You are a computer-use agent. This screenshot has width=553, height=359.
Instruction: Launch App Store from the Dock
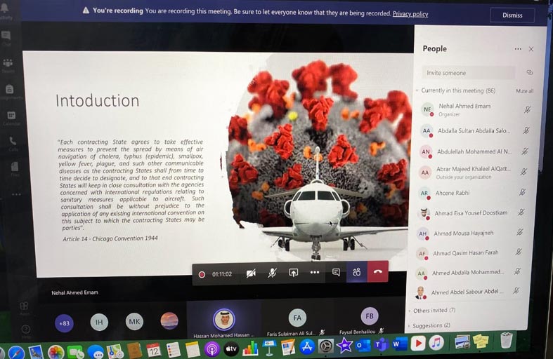[307, 346]
